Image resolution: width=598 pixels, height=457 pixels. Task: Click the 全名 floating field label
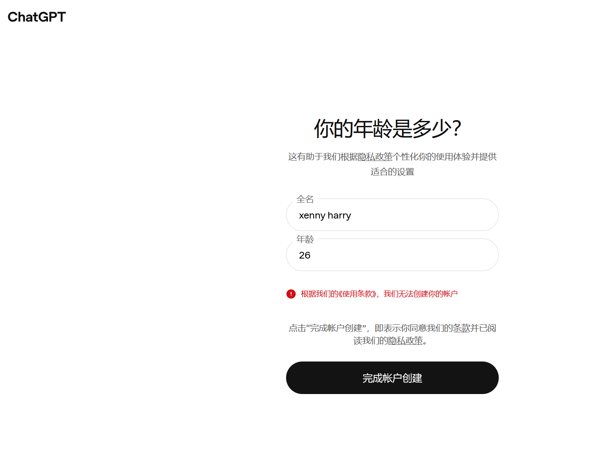coord(305,199)
